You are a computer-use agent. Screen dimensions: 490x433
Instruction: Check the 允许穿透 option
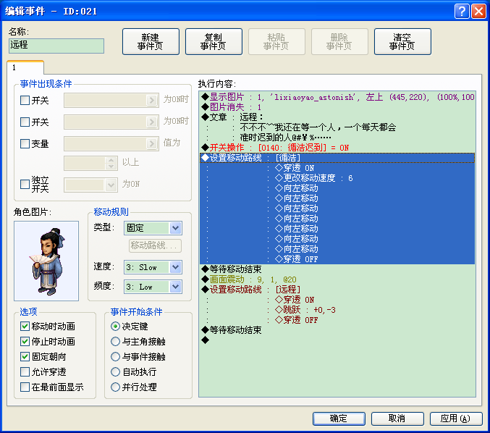click(x=25, y=371)
